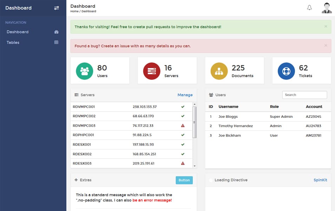This screenshot has width=335, height=211.
Task: Click the users icon in the Users panel header
Action: point(211,95)
